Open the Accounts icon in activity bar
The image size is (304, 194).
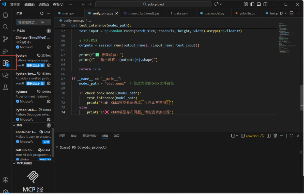point(5,180)
